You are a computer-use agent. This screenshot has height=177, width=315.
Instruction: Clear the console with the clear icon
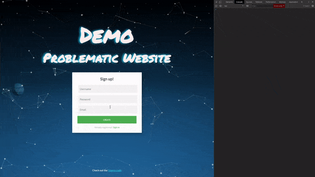tap(220, 6)
